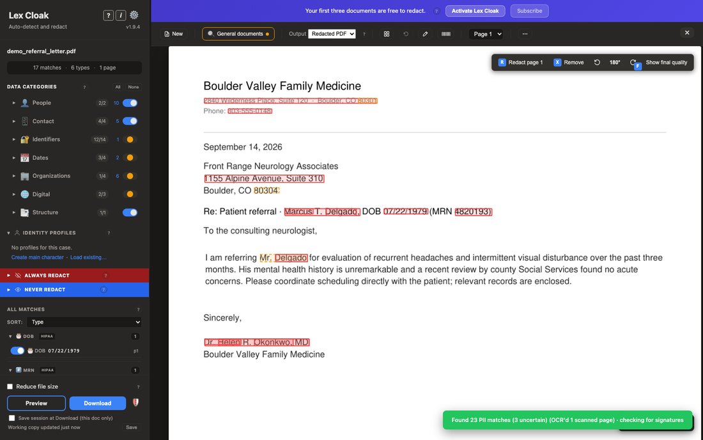Toggle the Identifiers category switch
Viewport: 703px width, 440px height.
130,139
